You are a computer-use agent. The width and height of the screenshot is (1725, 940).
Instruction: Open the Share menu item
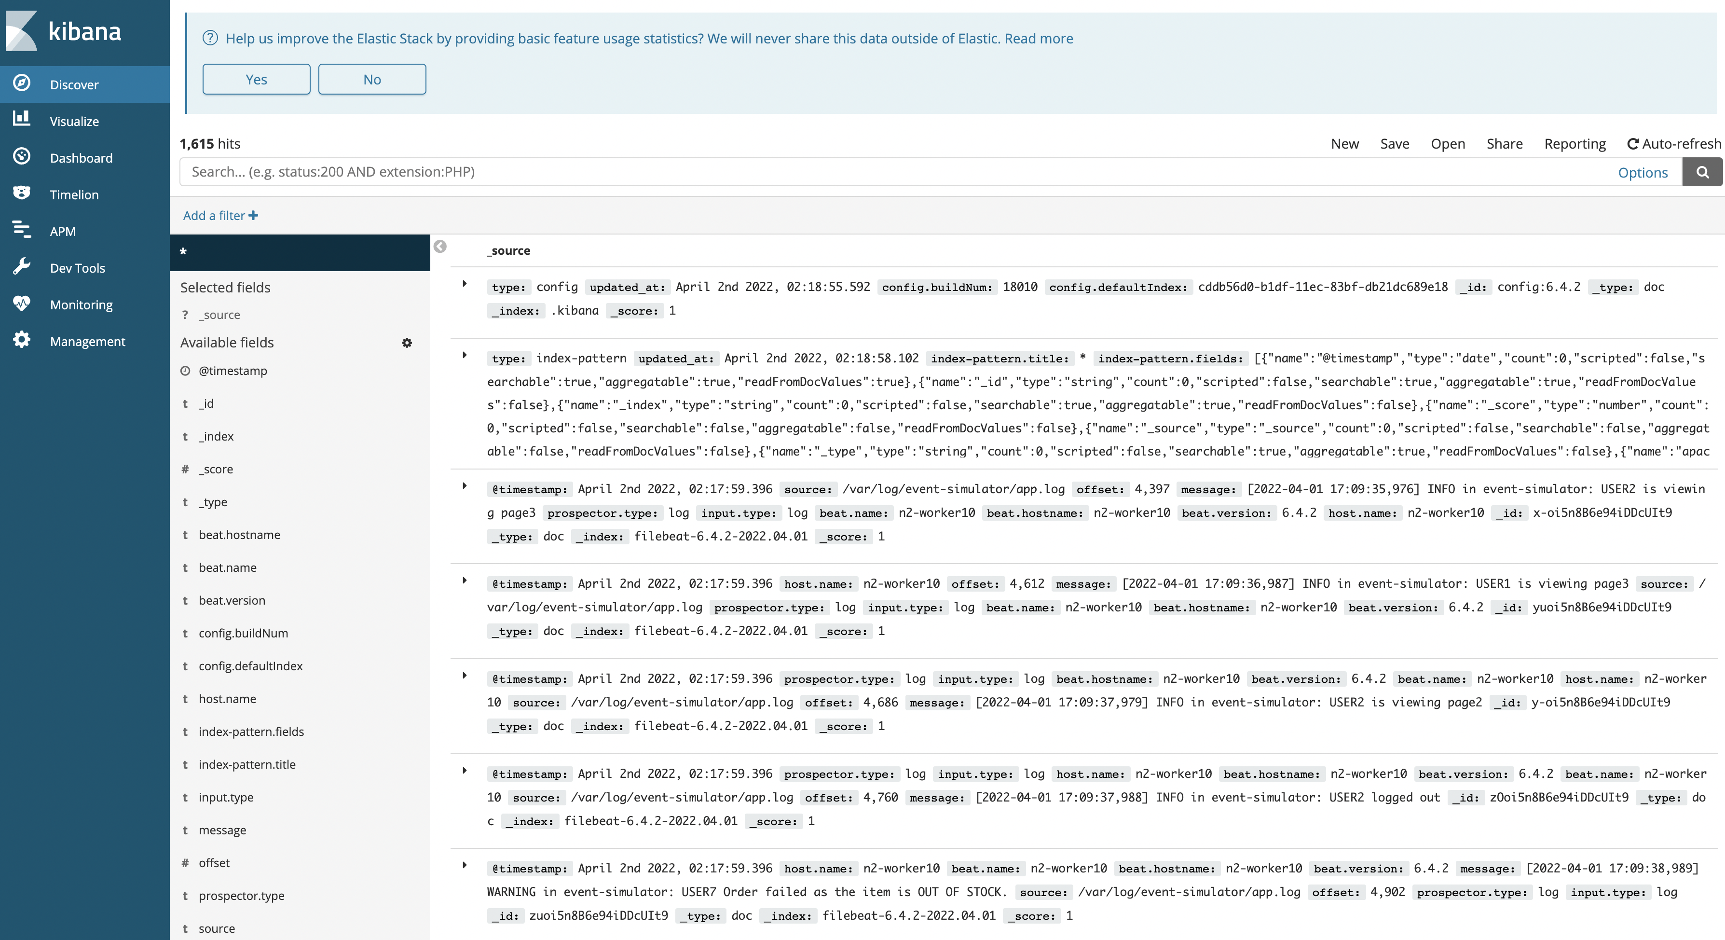(1504, 143)
